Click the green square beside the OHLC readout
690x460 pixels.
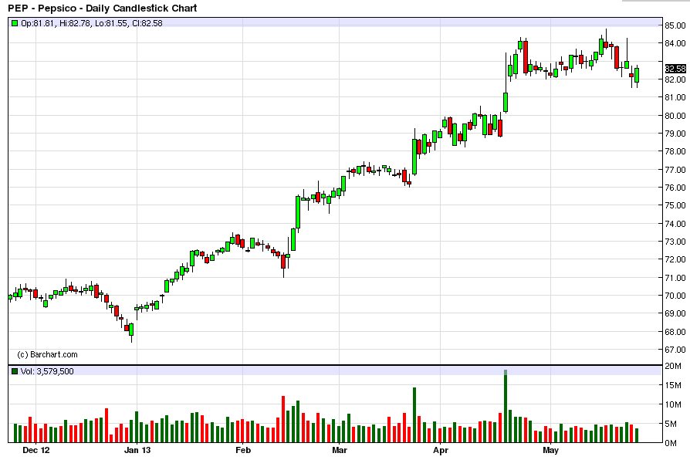point(15,23)
